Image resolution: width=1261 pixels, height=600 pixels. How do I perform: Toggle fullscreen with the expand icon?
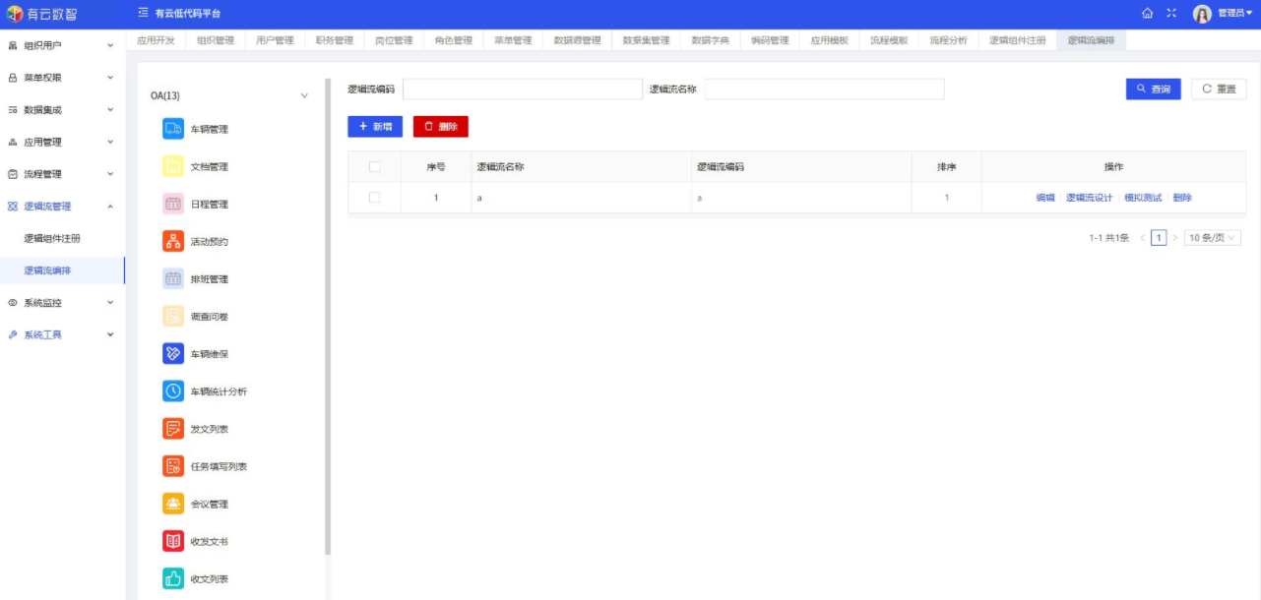tap(1171, 13)
